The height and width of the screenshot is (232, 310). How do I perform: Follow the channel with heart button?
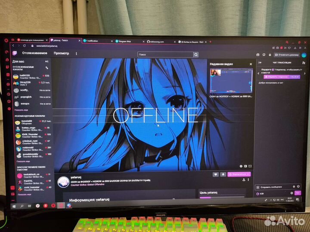[216, 174]
